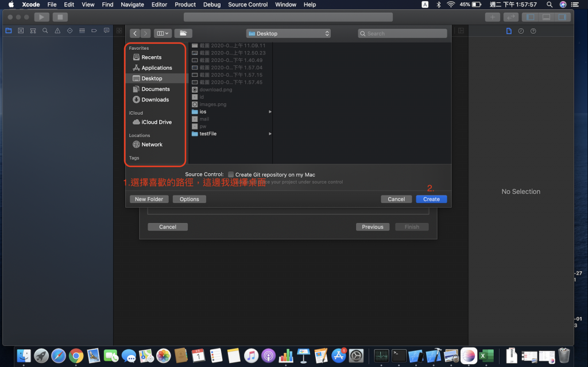
Task: Show the File inspector icon
Action: click(509, 31)
